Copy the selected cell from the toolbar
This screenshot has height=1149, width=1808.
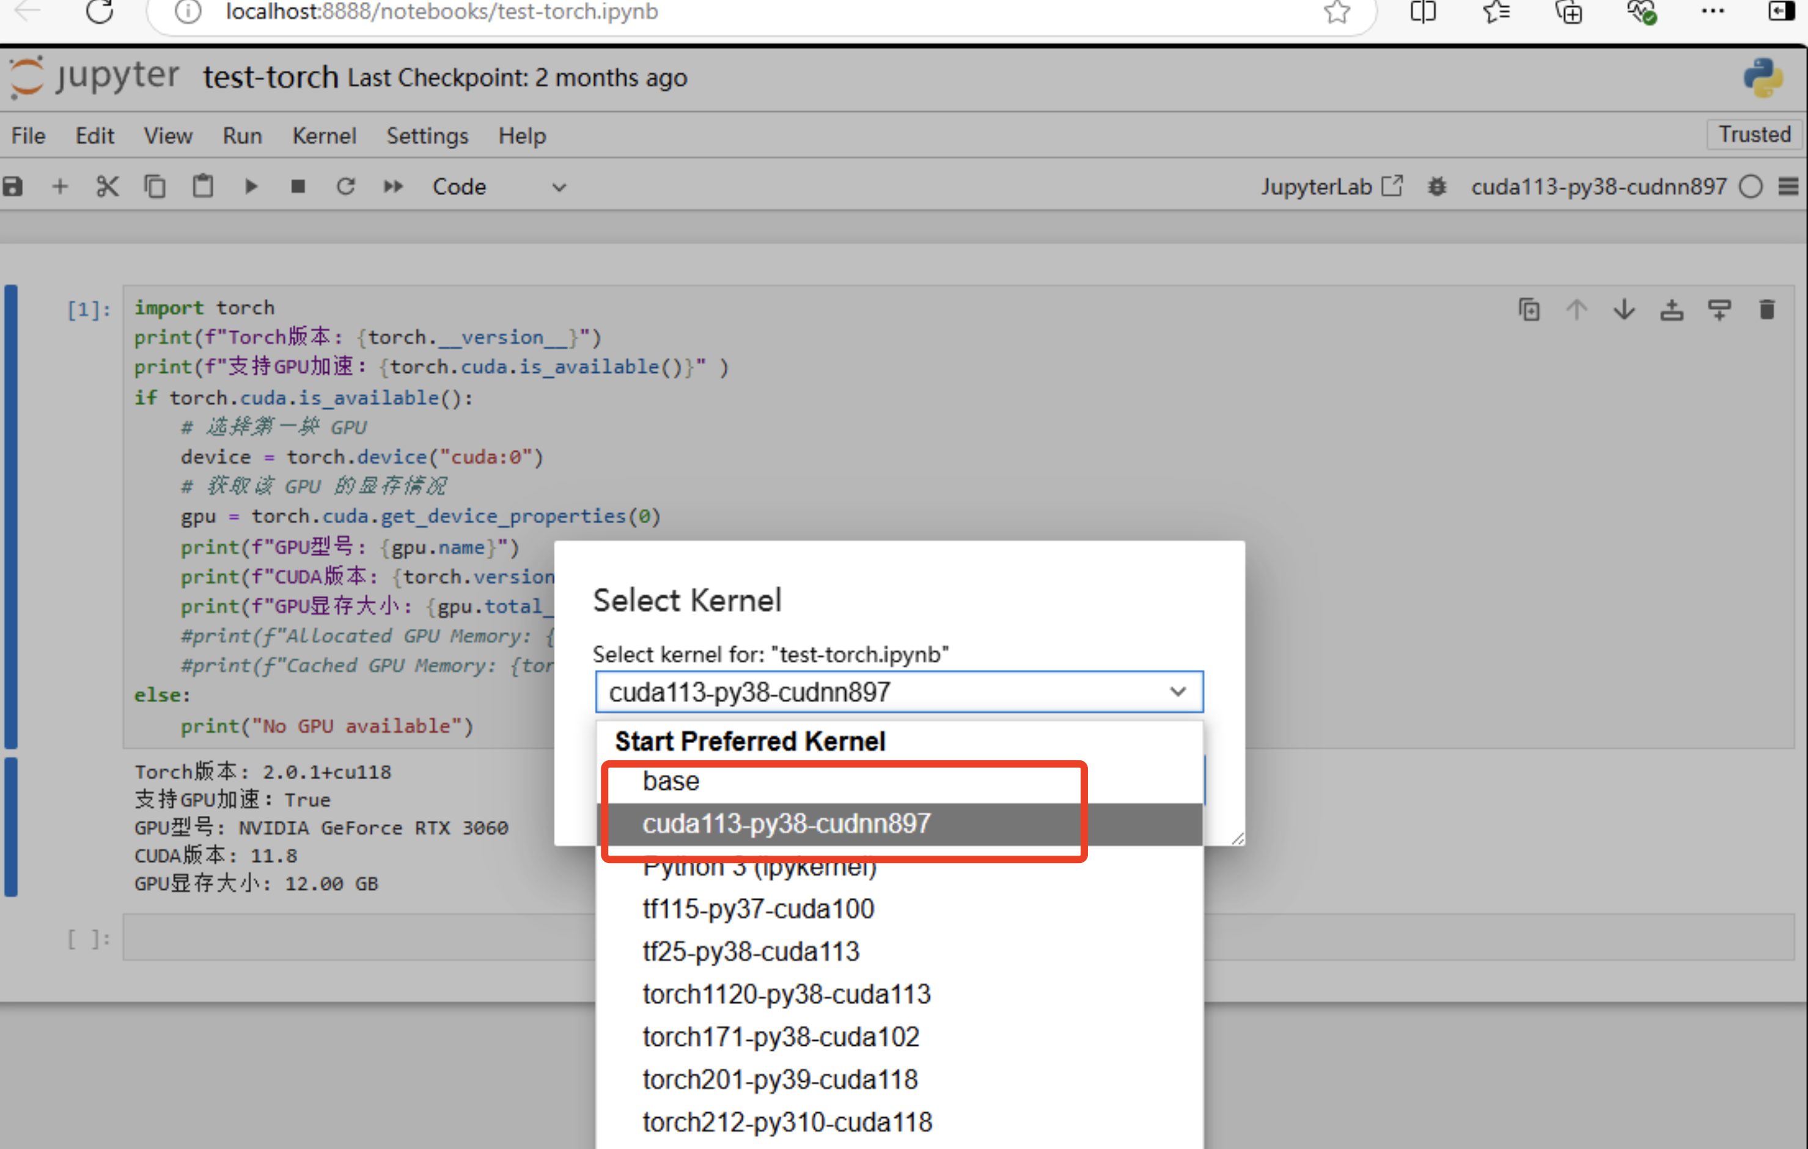155,186
